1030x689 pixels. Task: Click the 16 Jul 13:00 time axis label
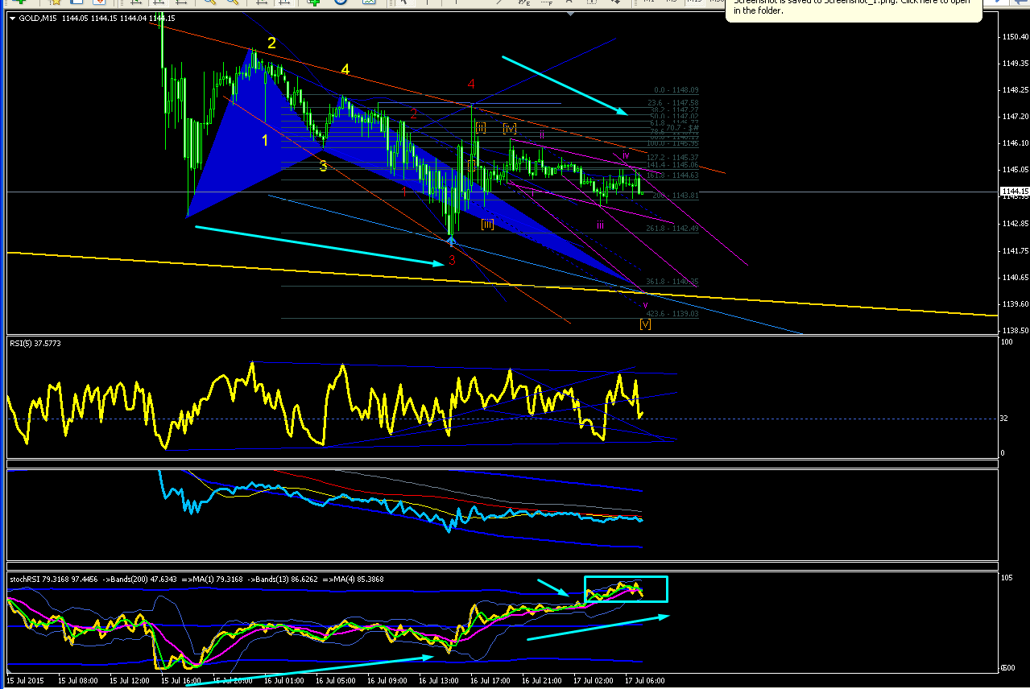[x=440, y=680]
